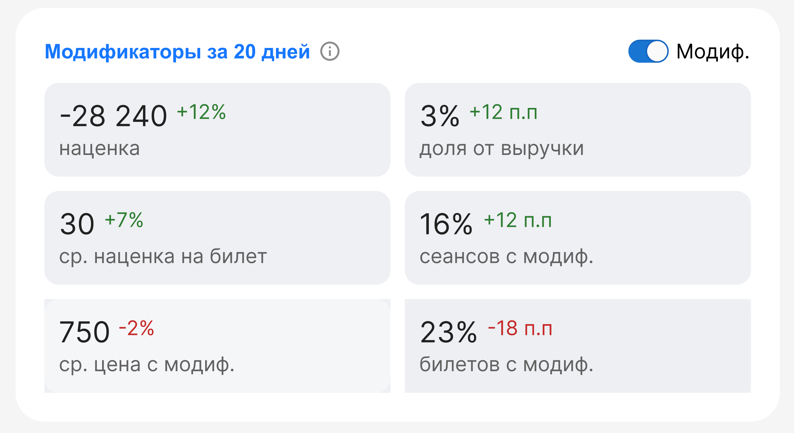Click the Модификаторы за 20 дней heading

point(177,51)
